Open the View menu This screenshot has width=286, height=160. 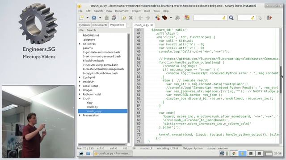click(109, 11)
